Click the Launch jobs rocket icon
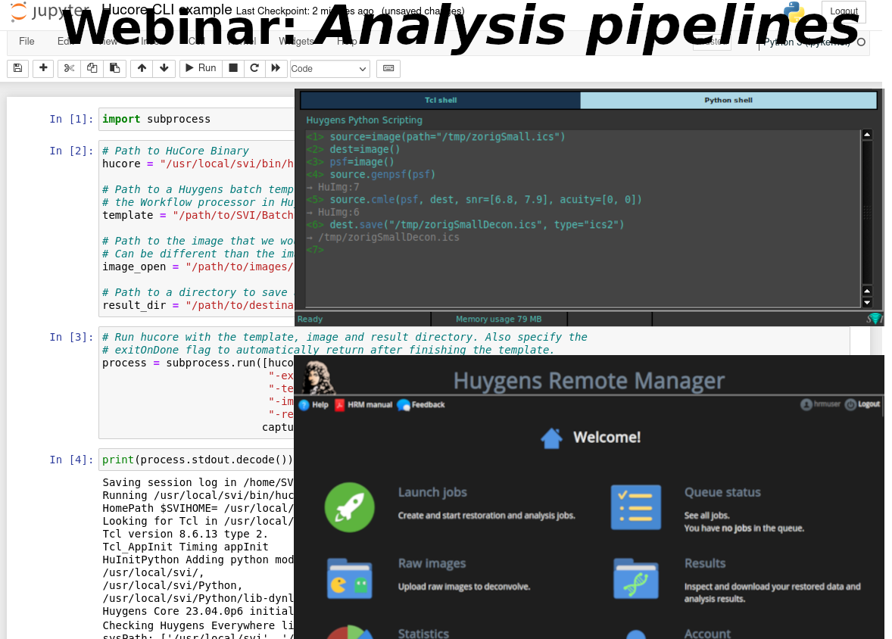Viewport: 892px width, 639px height. 349,507
